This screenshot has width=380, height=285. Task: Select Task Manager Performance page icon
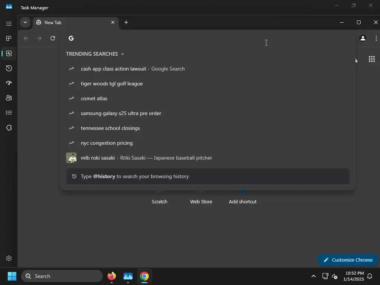(x=9, y=53)
